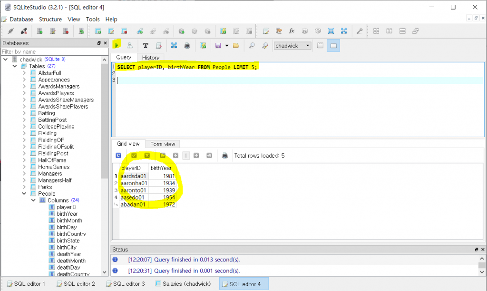Open the chadwick database dropdown
The width and height of the screenshot is (487, 291).
coord(292,46)
